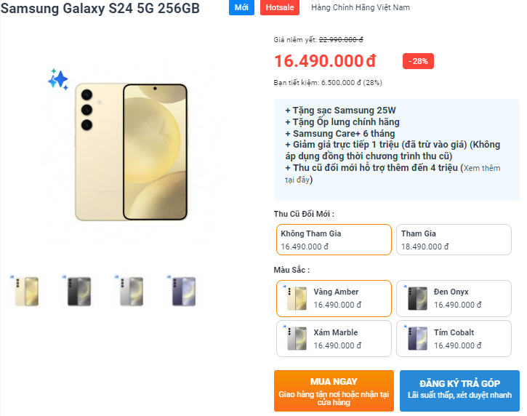Click the main Galaxy S24 product image
The width and height of the screenshot is (527, 416).
click(x=132, y=151)
